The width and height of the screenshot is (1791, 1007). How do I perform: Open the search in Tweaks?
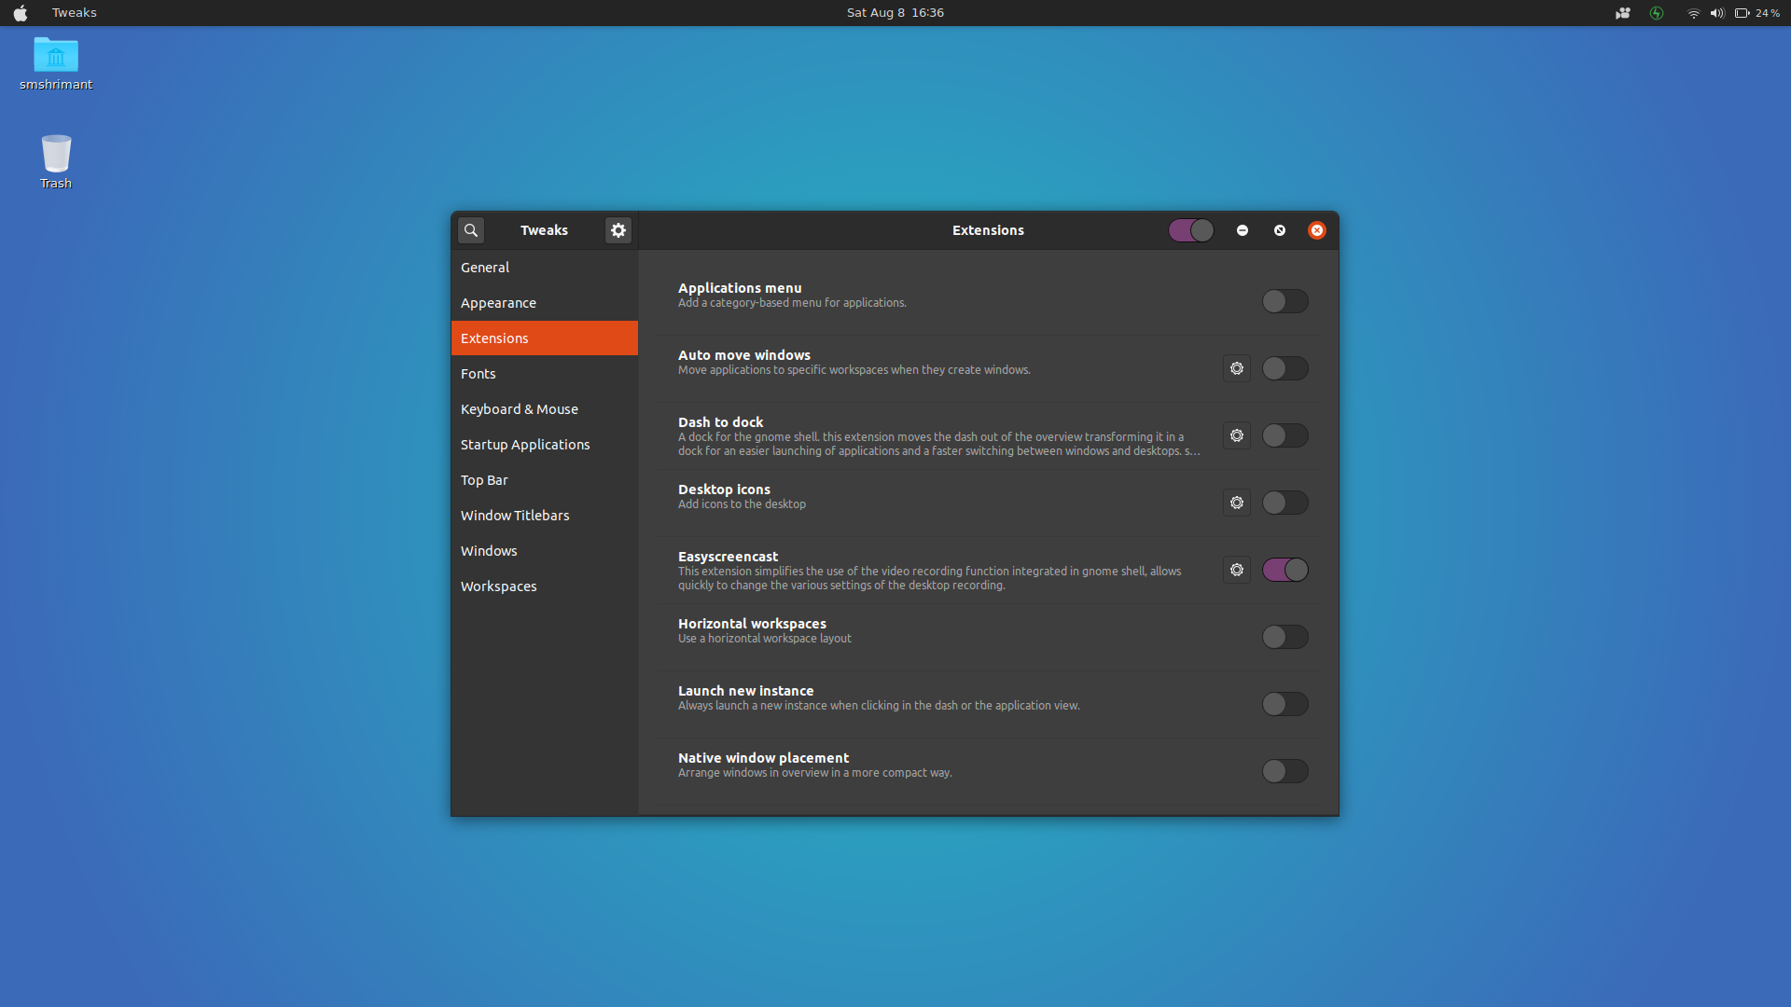point(471,230)
